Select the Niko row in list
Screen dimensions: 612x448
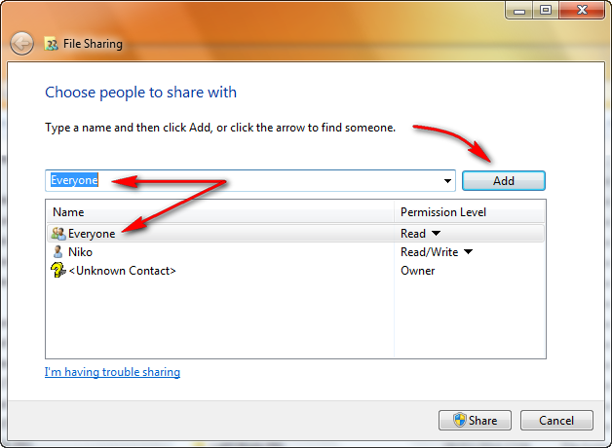tap(295, 252)
